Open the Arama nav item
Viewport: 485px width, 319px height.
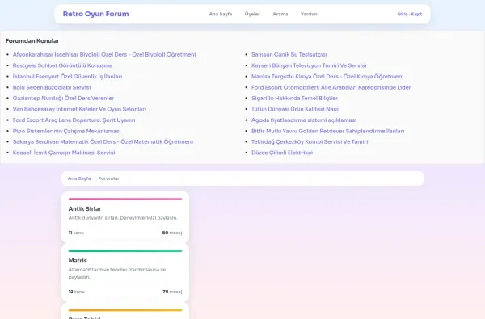tap(280, 14)
